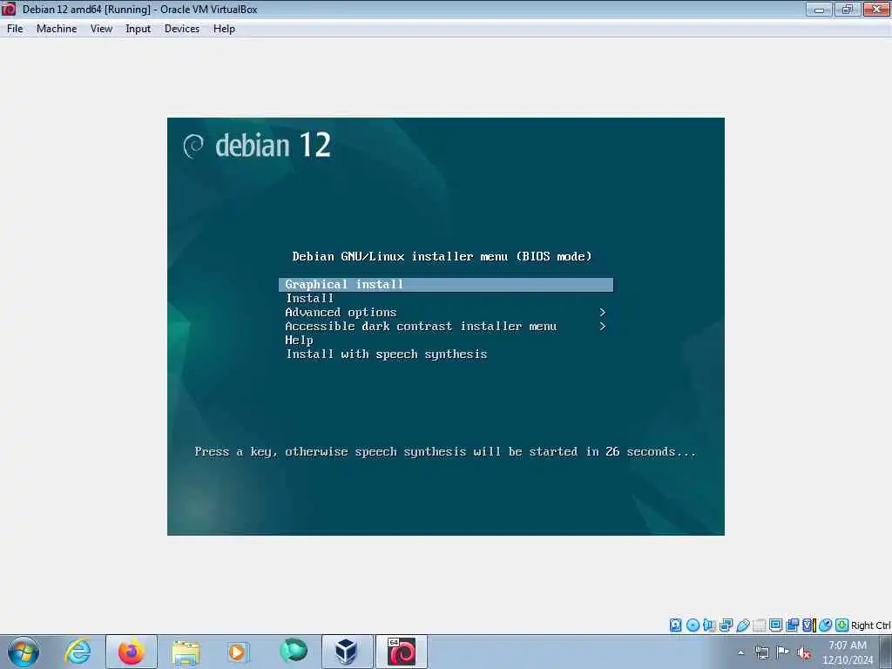Select the plain Install boot entry
The height and width of the screenshot is (669, 892).
(309, 298)
